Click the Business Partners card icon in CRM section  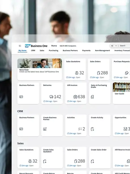click(21, 129)
